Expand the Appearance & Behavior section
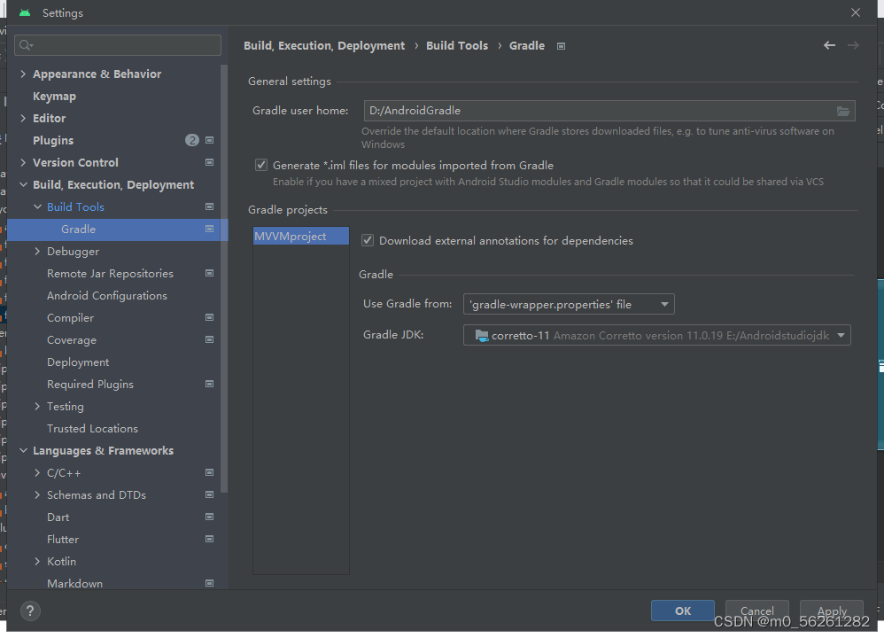Image resolution: width=884 pixels, height=638 pixels. click(x=23, y=74)
